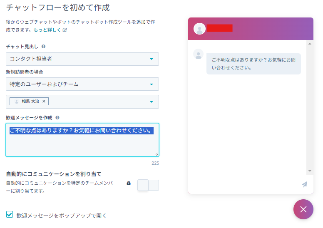This screenshot has width=323, height=228.
Task: Click the send paper-plane icon in chat preview
Action: click(305, 184)
